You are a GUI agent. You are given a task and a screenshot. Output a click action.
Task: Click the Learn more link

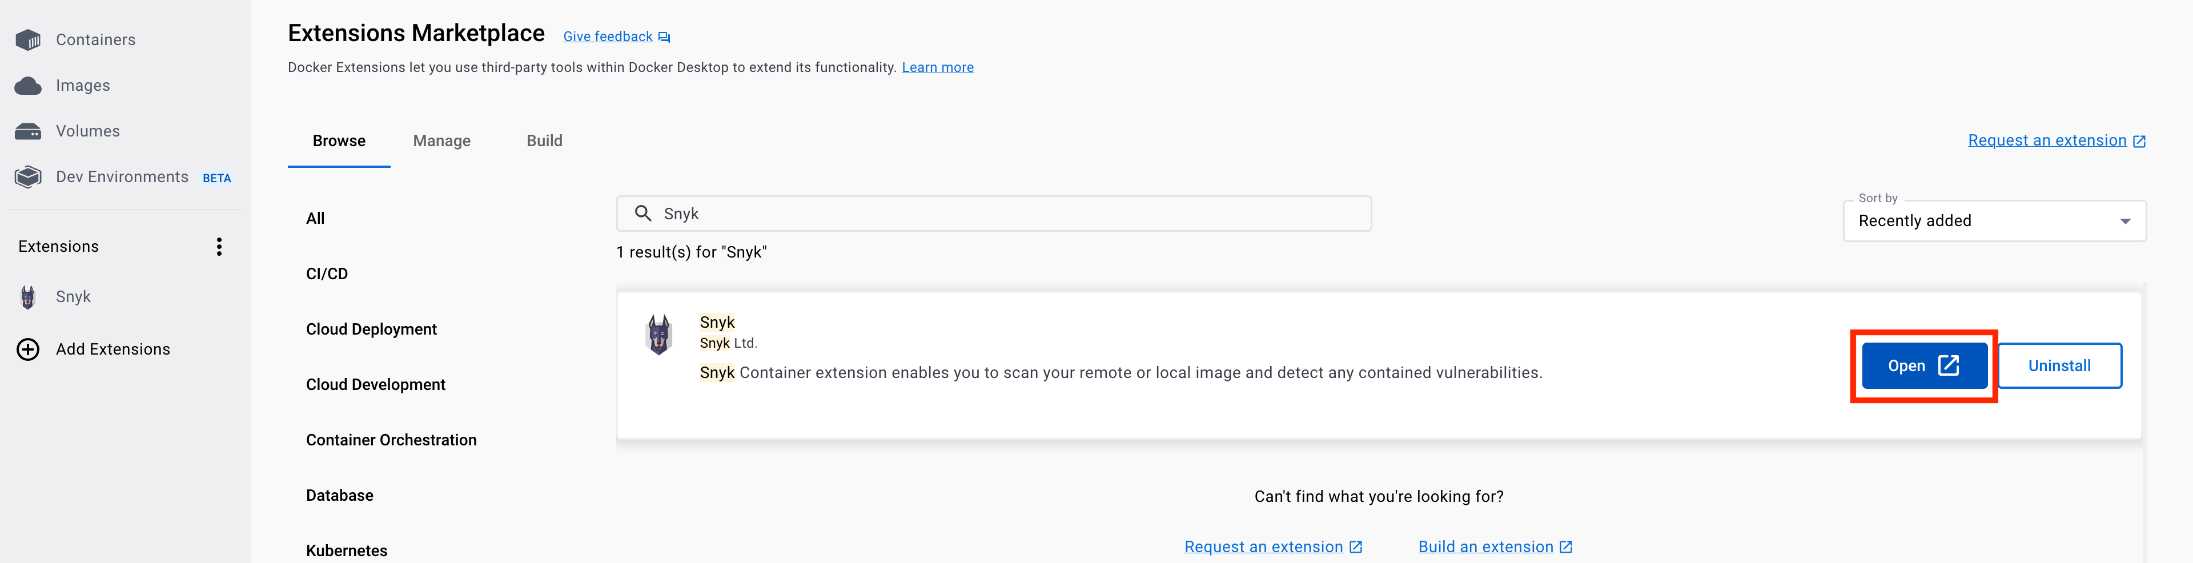coord(937,68)
